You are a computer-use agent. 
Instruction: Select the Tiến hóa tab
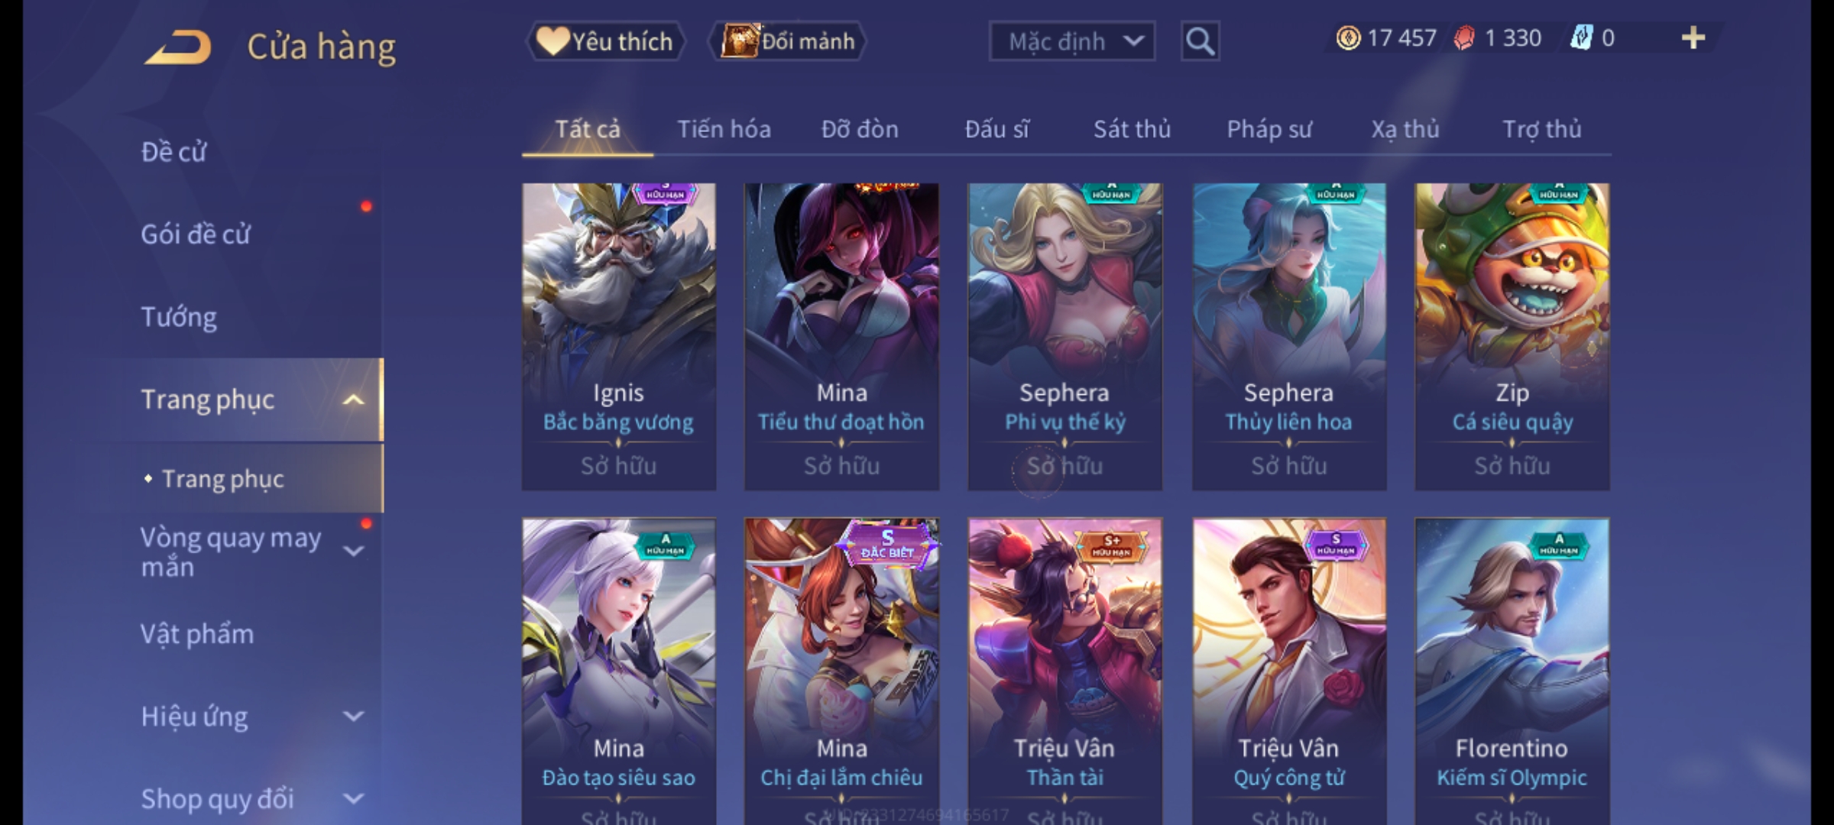(x=724, y=130)
